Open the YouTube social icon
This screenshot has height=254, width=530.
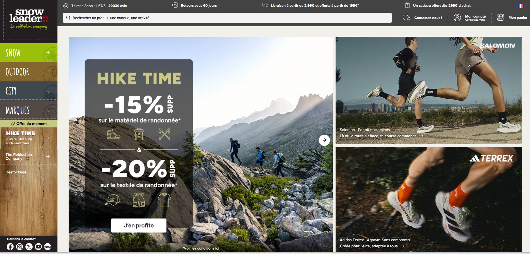(x=38, y=246)
